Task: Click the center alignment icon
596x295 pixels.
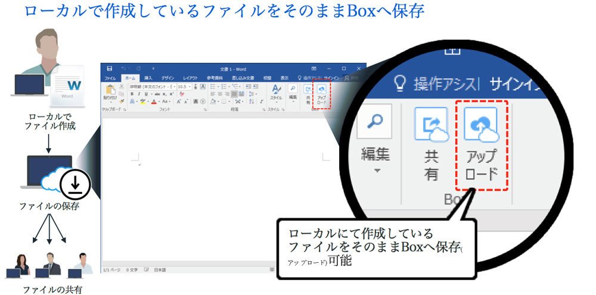Action: click(220, 94)
